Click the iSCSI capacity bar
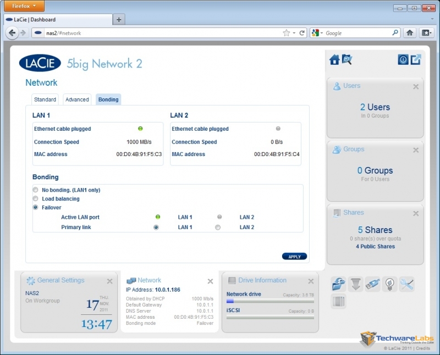 270,318
